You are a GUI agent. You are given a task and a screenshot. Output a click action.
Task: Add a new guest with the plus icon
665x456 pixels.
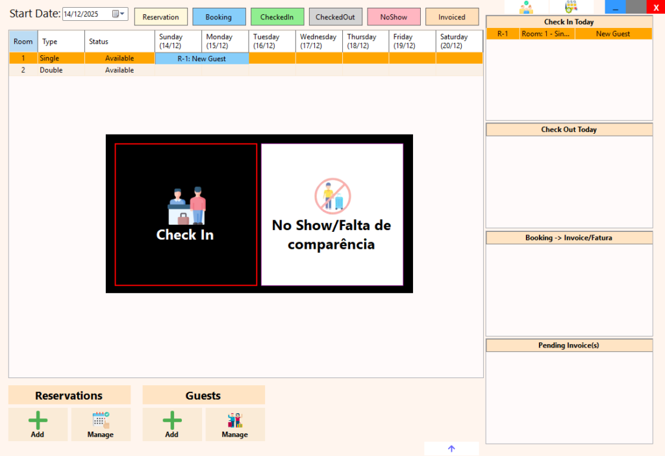point(171,420)
